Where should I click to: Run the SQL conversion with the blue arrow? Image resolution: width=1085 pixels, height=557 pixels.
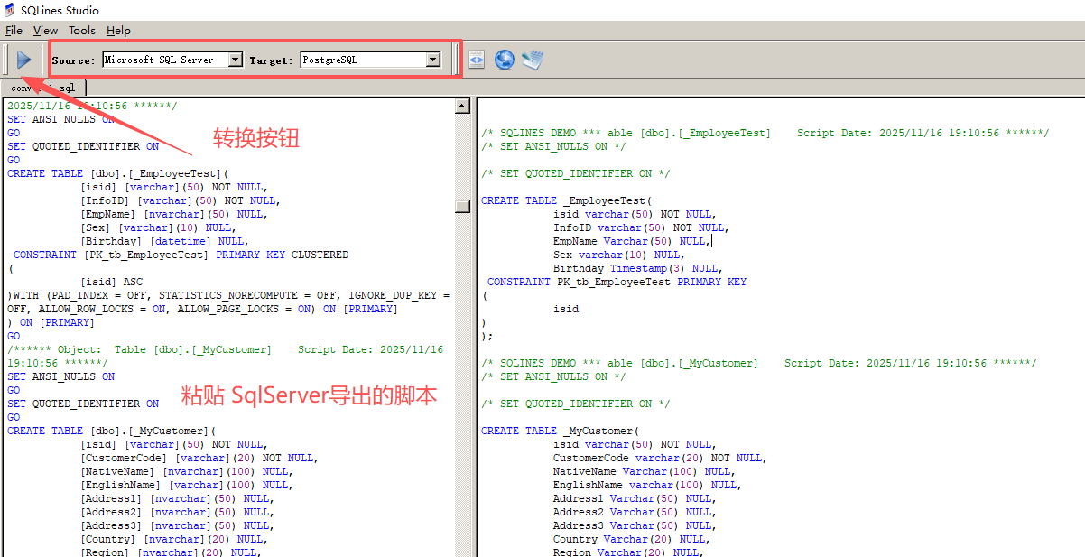click(x=23, y=59)
